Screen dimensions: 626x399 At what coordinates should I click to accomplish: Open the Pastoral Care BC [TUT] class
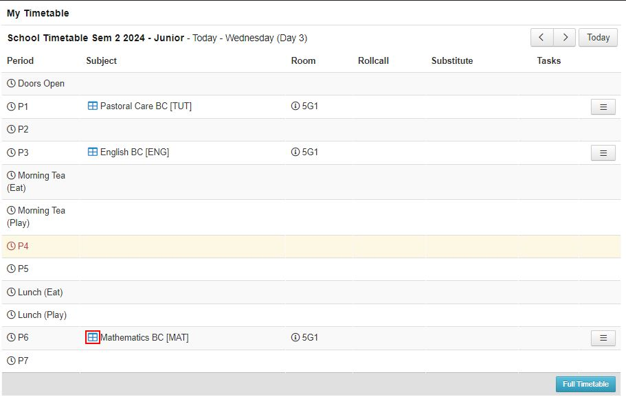[146, 106]
